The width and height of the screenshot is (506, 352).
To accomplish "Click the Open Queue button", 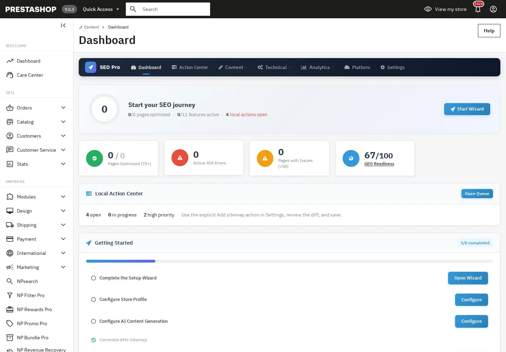I will click(x=477, y=194).
